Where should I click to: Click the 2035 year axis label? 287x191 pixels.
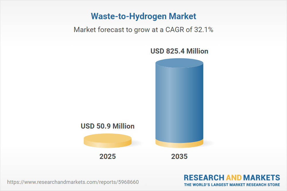point(179,157)
